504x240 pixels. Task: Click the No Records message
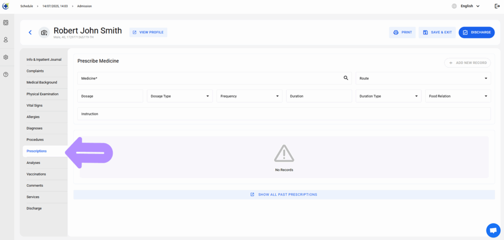[284, 170]
